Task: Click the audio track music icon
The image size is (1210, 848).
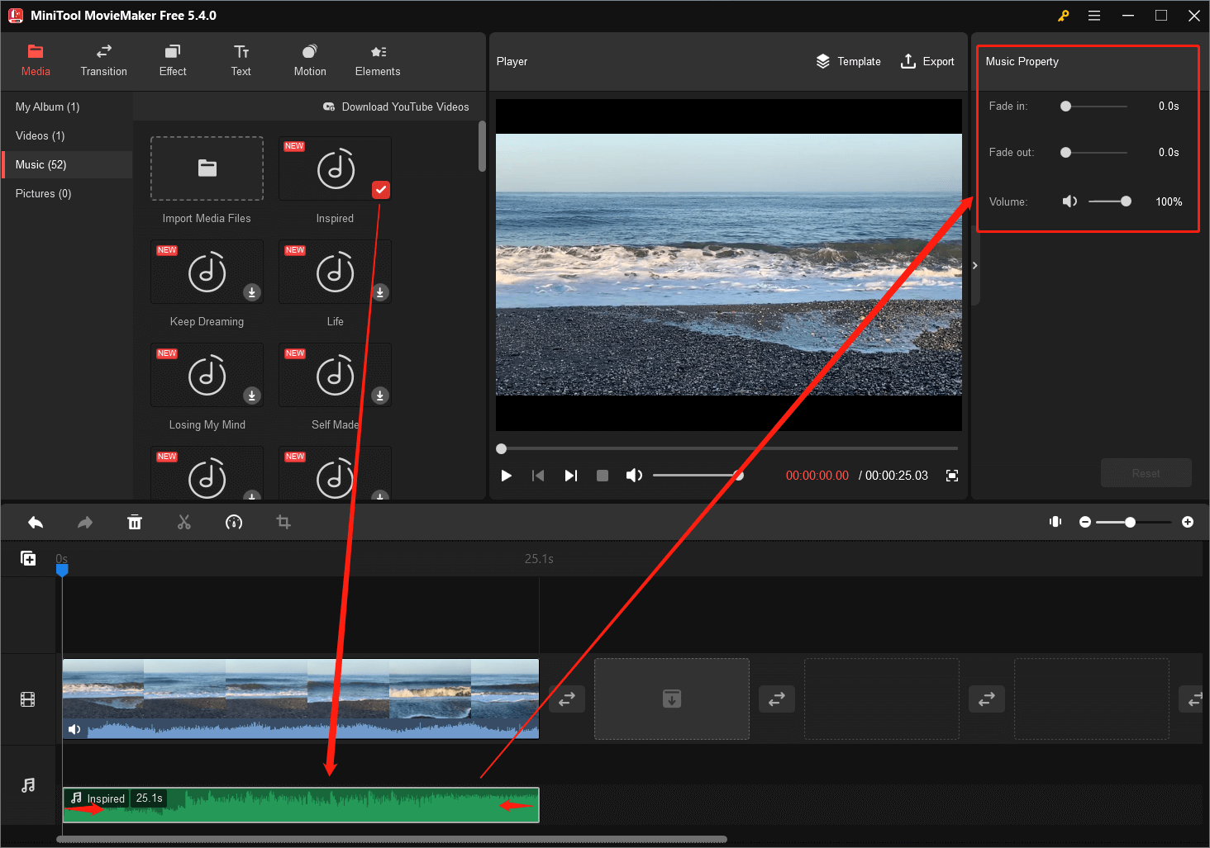Action: [x=28, y=784]
